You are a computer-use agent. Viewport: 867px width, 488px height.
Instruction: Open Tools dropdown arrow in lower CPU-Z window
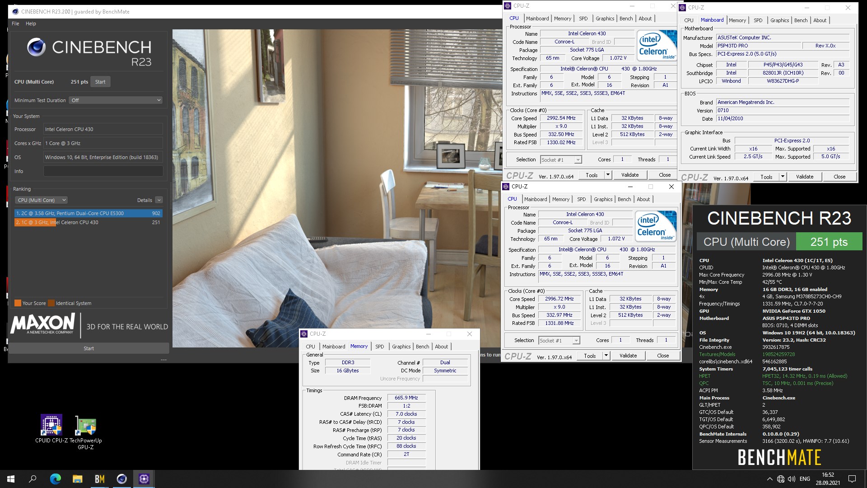point(606,356)
